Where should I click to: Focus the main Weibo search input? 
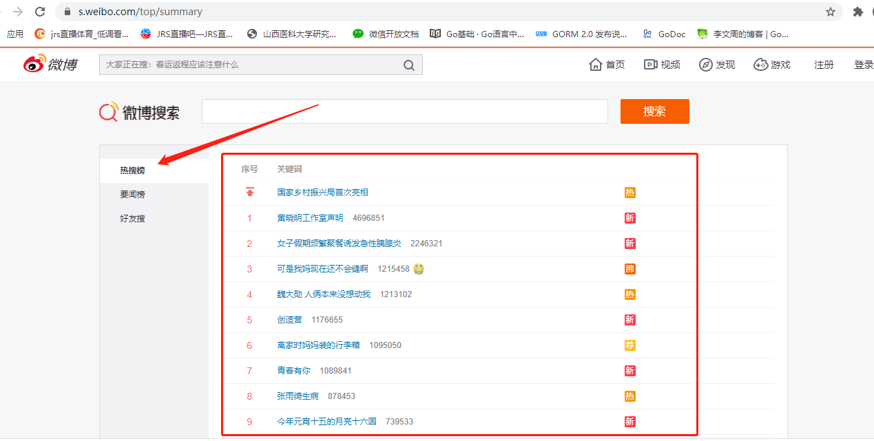tap(405, 111)
